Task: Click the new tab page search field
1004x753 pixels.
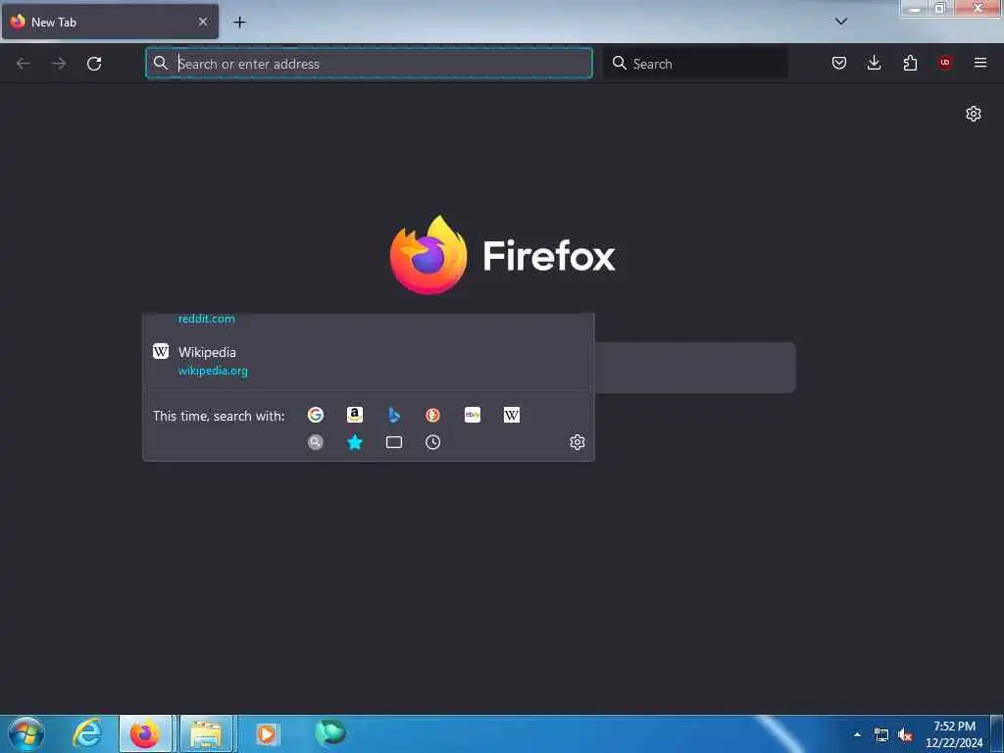Action: click(695, 368)
